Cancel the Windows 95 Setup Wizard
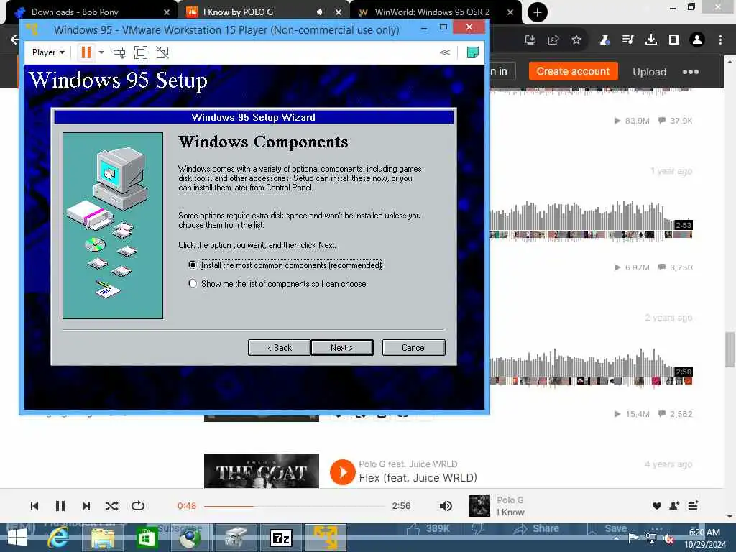Viewport: 736px width, 552px height. 413,347
